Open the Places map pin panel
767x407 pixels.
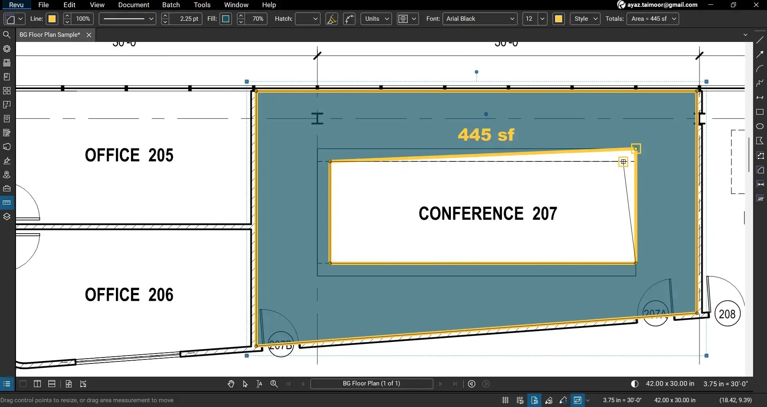(x=7, y=175)
